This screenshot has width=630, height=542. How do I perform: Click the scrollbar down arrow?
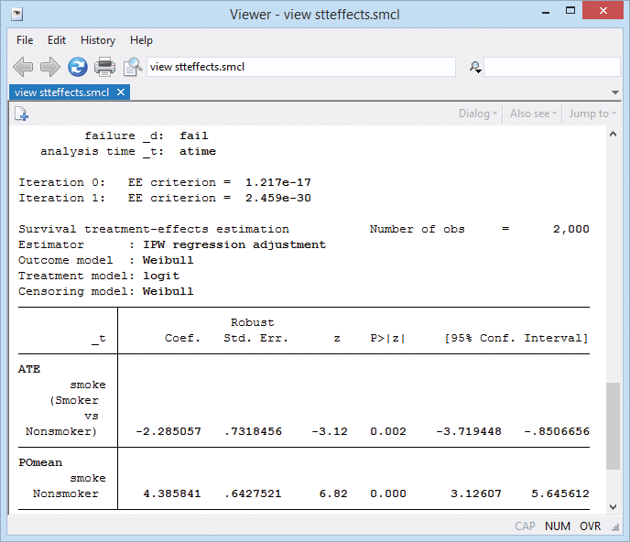point(613,507)
